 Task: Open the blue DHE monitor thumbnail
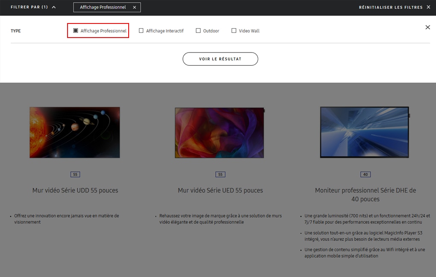365,132
